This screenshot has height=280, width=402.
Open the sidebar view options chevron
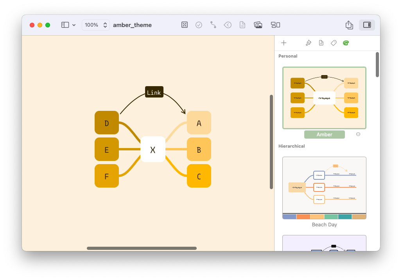click(74, 25)
